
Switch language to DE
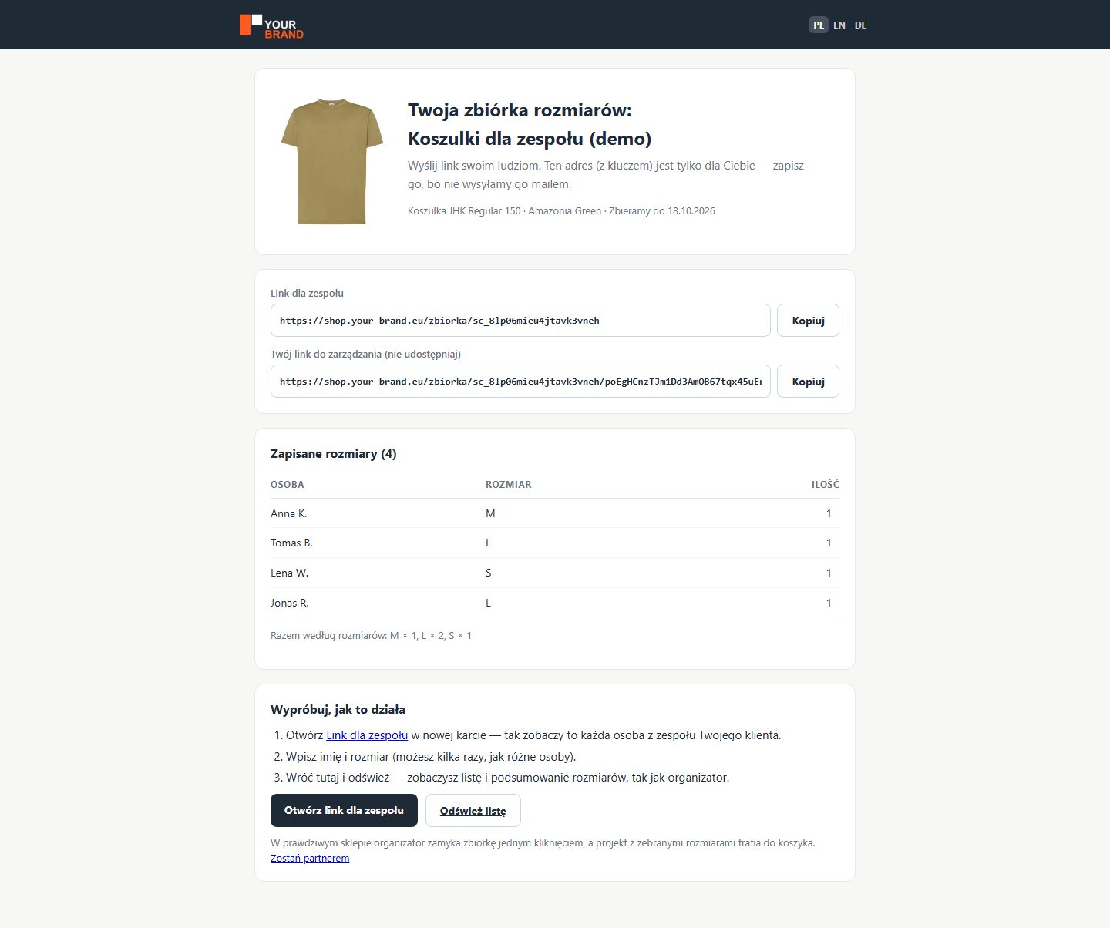pos(860,25)
